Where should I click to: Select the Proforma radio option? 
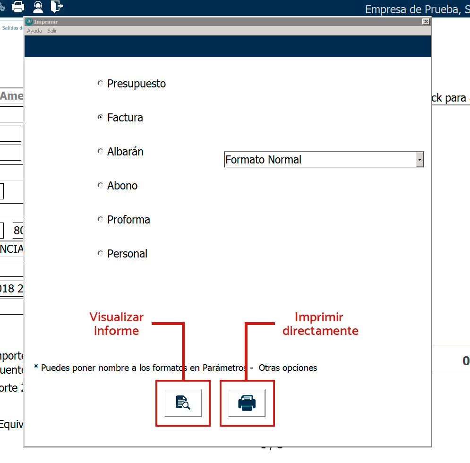(100, 220)
